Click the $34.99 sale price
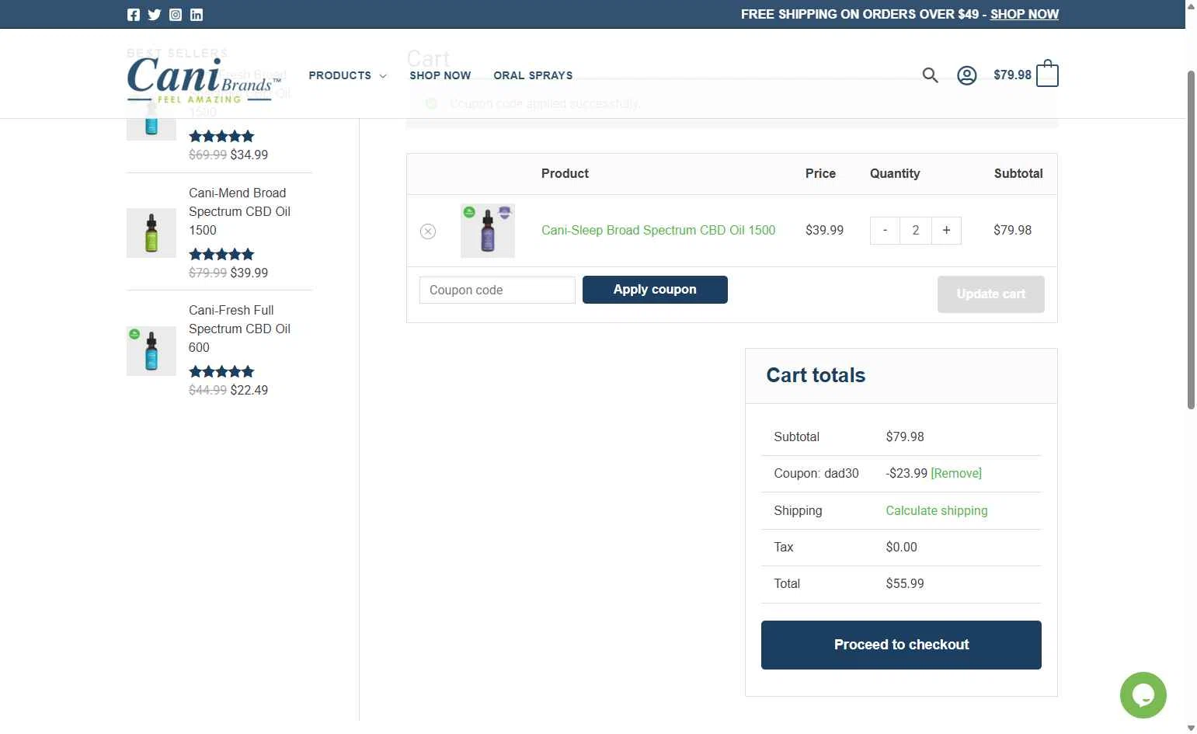 [x=249, y=155]
